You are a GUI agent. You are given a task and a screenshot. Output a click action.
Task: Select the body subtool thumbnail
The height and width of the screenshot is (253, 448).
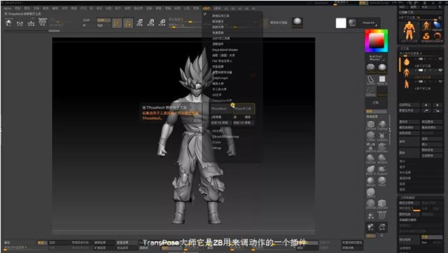(406, 73)
